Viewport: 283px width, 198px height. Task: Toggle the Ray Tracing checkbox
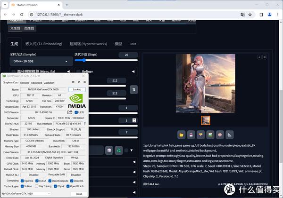36,186
